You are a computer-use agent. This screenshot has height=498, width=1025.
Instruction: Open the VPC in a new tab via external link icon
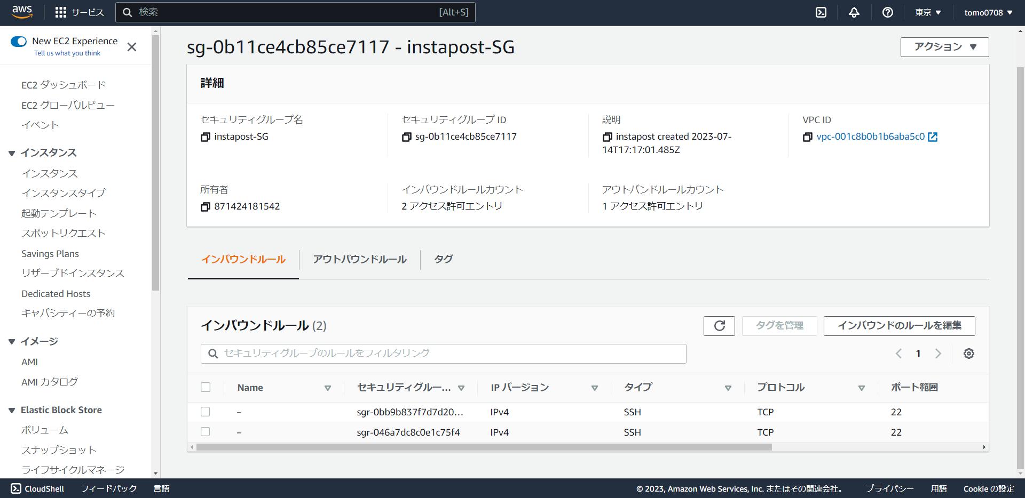932,136
